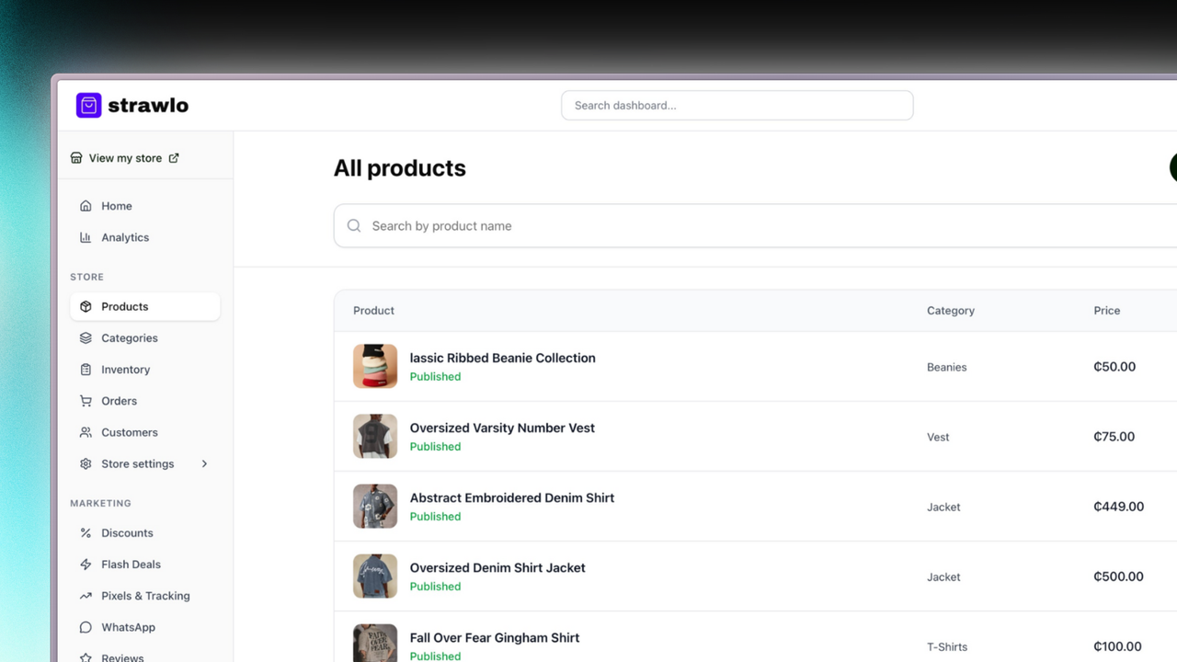
Task: Click the Categories stacked-layers icon
Action: tap(86, 337)
